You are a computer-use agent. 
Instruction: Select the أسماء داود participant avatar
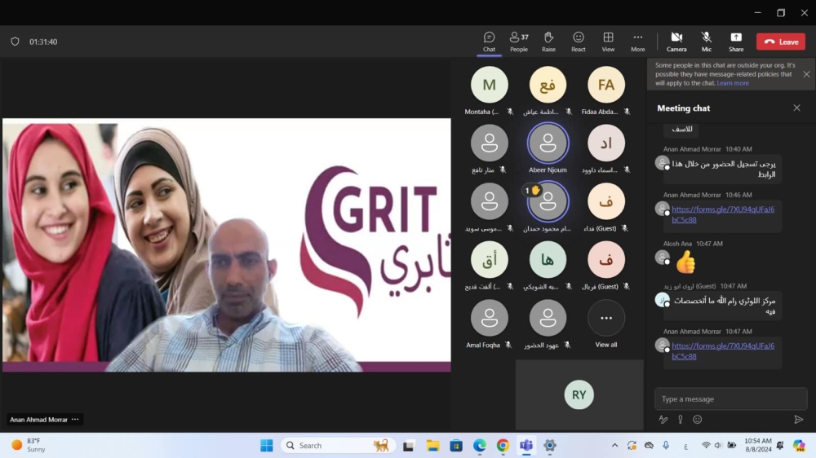tap(605, 143)
